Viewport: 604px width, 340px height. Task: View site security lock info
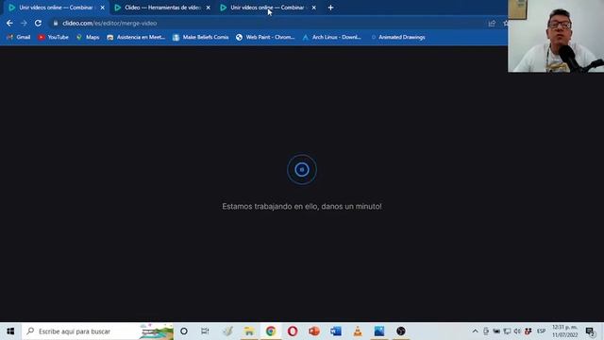coord(56,23)
